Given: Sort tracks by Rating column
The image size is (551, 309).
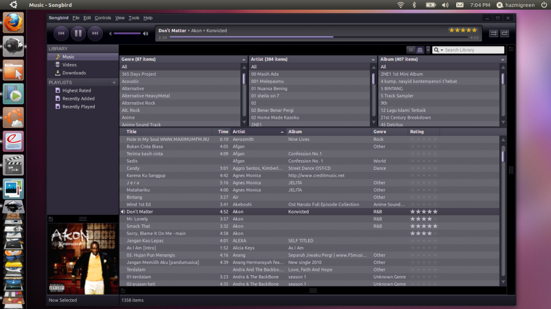Looking at the screenshot, I should pyautogui.click(x=424, y=132).
